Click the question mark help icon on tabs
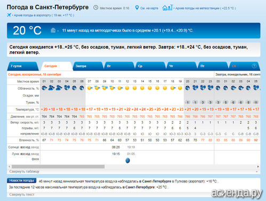The width and height of the screenshot is (266, 201). (x=254, y=66)
